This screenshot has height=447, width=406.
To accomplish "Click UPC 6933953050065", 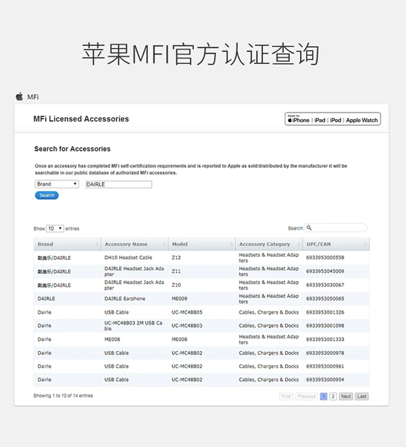I will 325,299.
